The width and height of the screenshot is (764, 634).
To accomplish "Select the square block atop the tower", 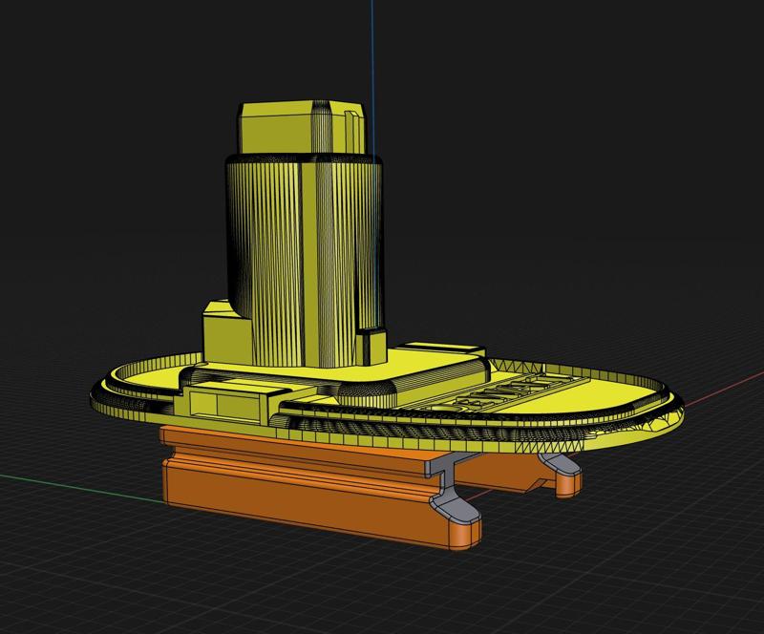I will [301, 127].
